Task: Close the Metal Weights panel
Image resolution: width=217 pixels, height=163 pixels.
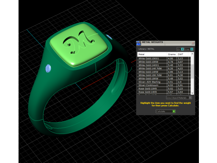Action: 193,43
